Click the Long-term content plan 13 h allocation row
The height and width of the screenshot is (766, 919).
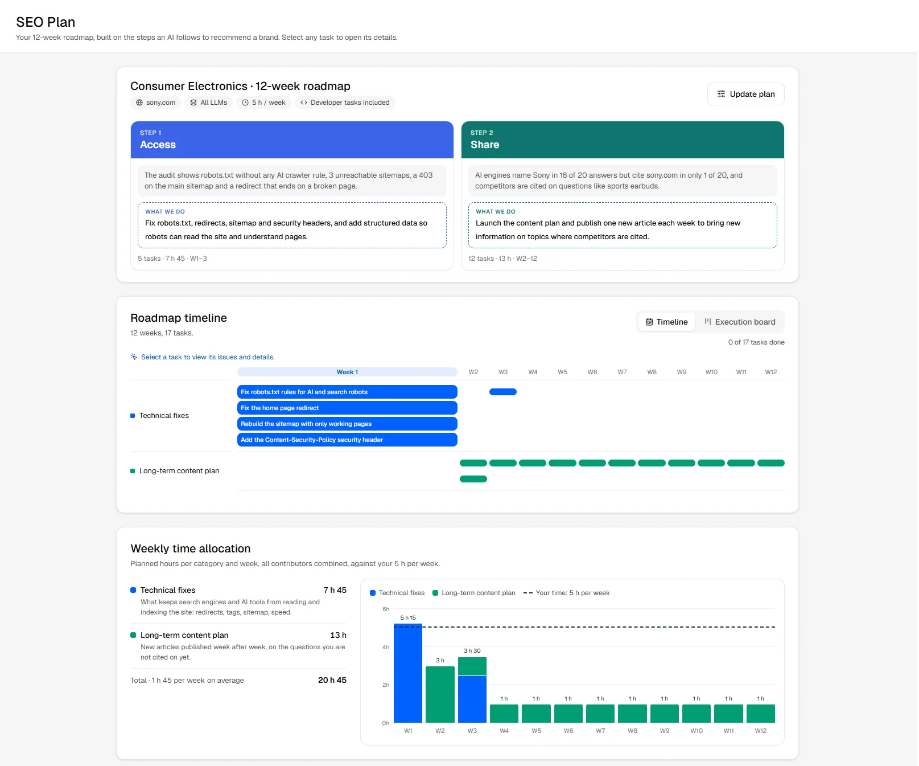click(x=238, y=646)
